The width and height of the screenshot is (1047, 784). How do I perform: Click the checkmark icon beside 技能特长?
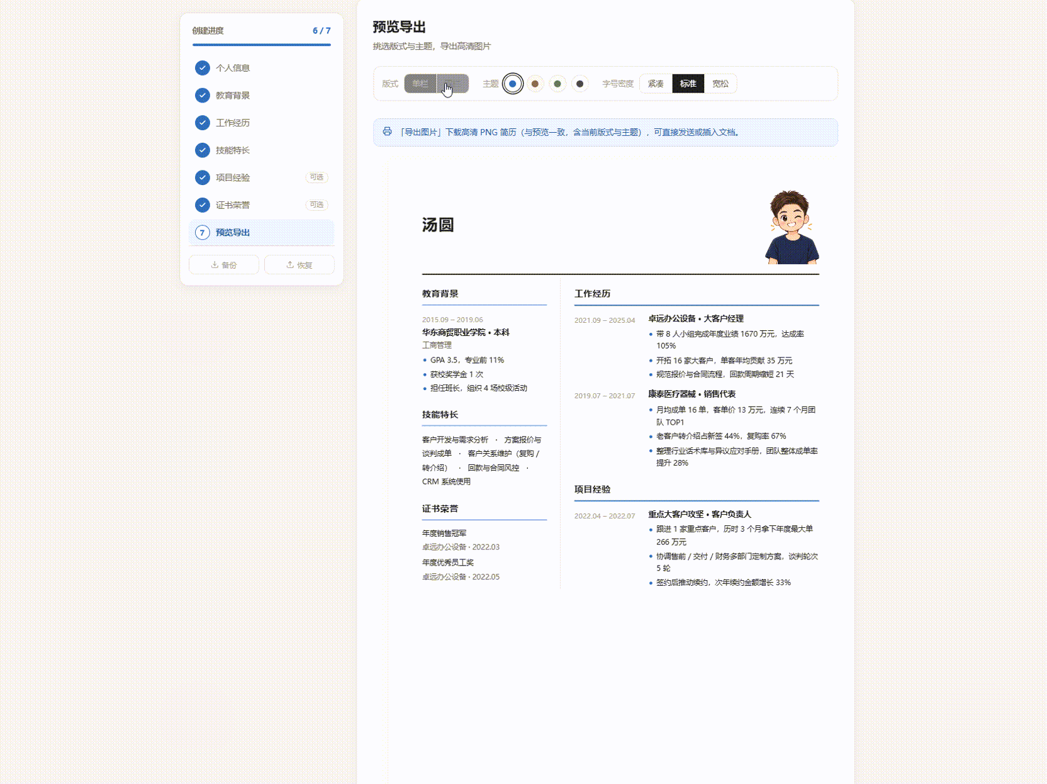[x=202, y=150]
